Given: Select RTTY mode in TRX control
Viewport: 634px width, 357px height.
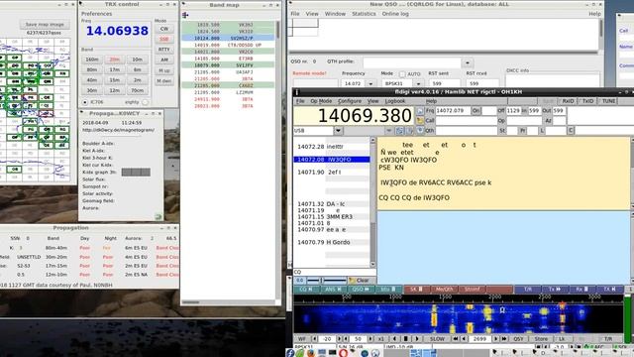Looking at the screenshot, I should (x=163, y=50).
